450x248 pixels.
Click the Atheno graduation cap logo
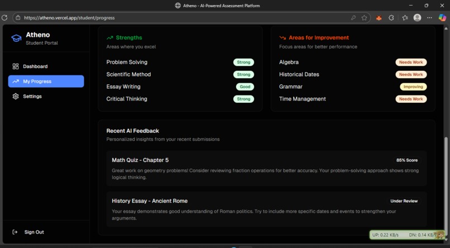(16, 38)
